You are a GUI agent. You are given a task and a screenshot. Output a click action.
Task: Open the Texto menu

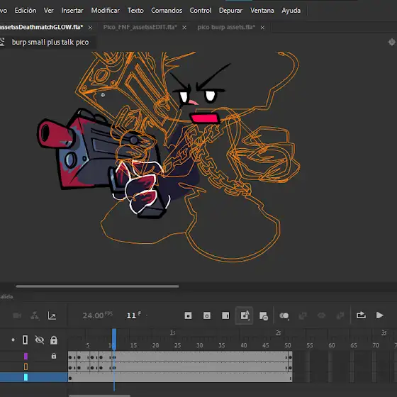tap(135, 11)
